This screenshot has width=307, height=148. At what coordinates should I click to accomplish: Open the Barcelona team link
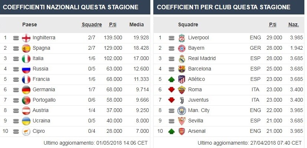pyautogui.click(x=199, y=69)
